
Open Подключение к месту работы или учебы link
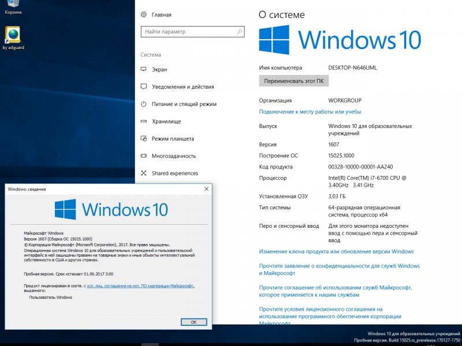(x=310, y=111)
